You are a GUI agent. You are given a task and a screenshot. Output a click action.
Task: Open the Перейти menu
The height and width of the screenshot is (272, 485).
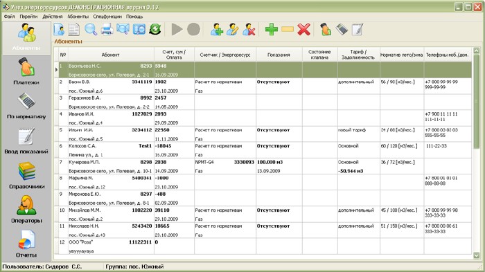click(28, 17)
